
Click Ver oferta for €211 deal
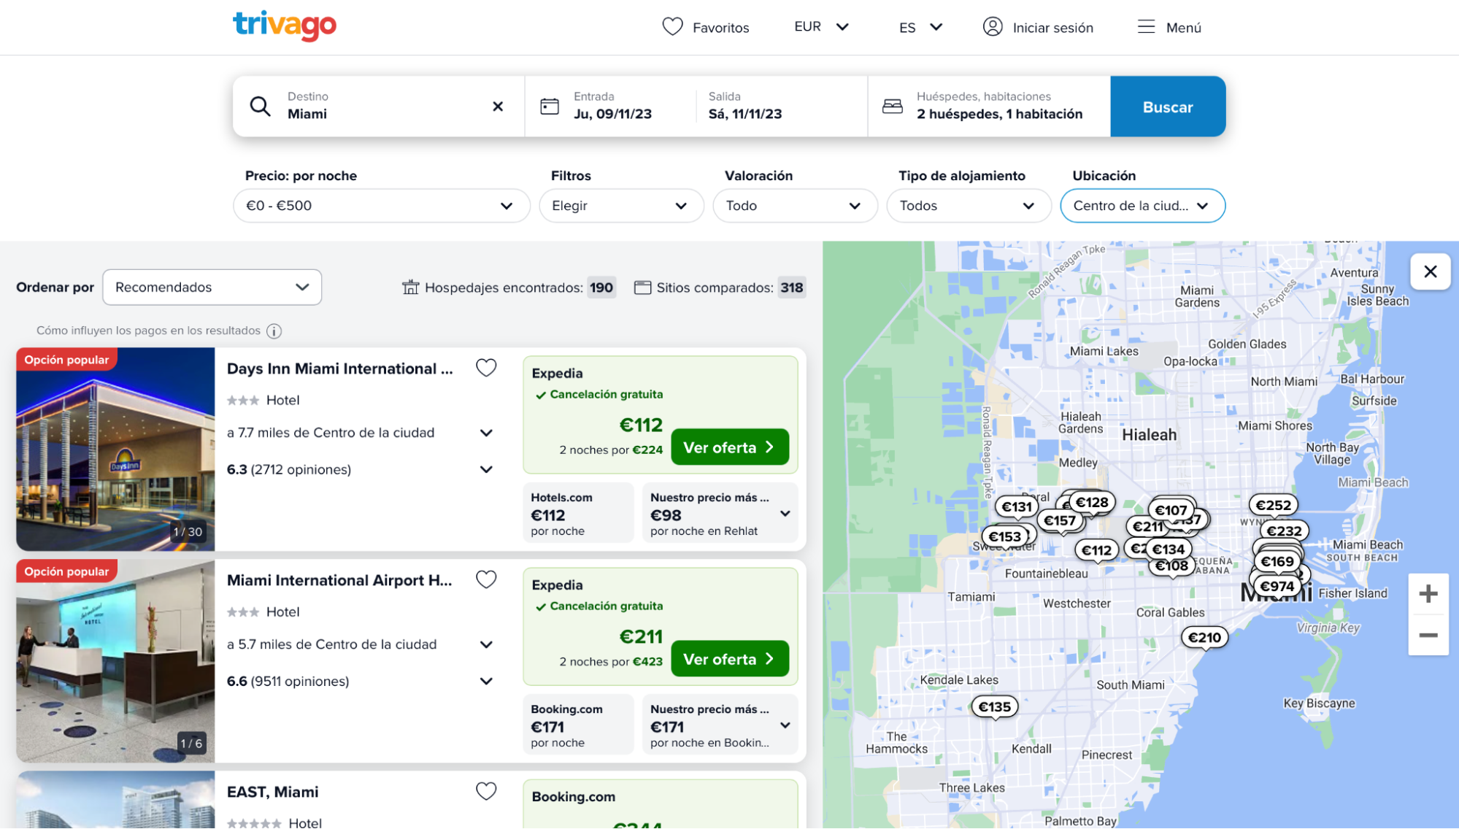(730, 659)
